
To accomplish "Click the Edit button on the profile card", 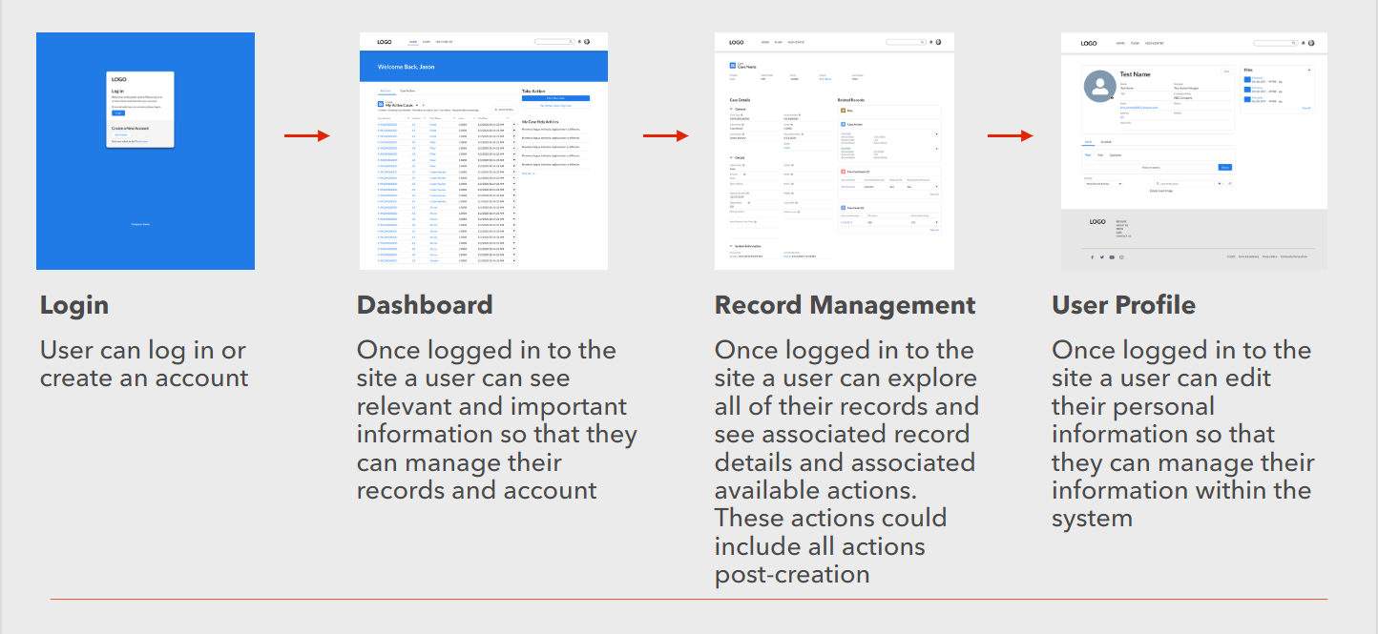I will 1226,72.
